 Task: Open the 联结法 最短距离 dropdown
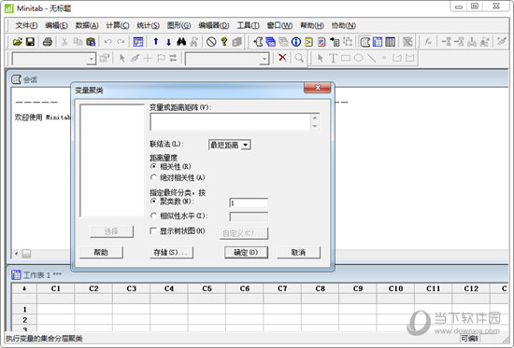(x=230, y=145)
